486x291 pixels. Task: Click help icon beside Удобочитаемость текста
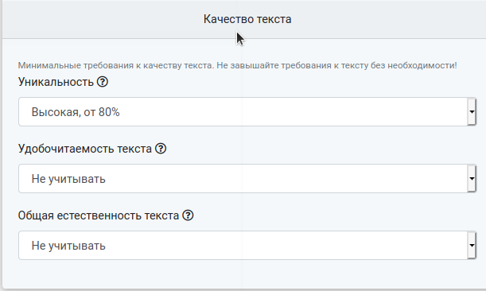pyautogui.click(x=161, y=149)
